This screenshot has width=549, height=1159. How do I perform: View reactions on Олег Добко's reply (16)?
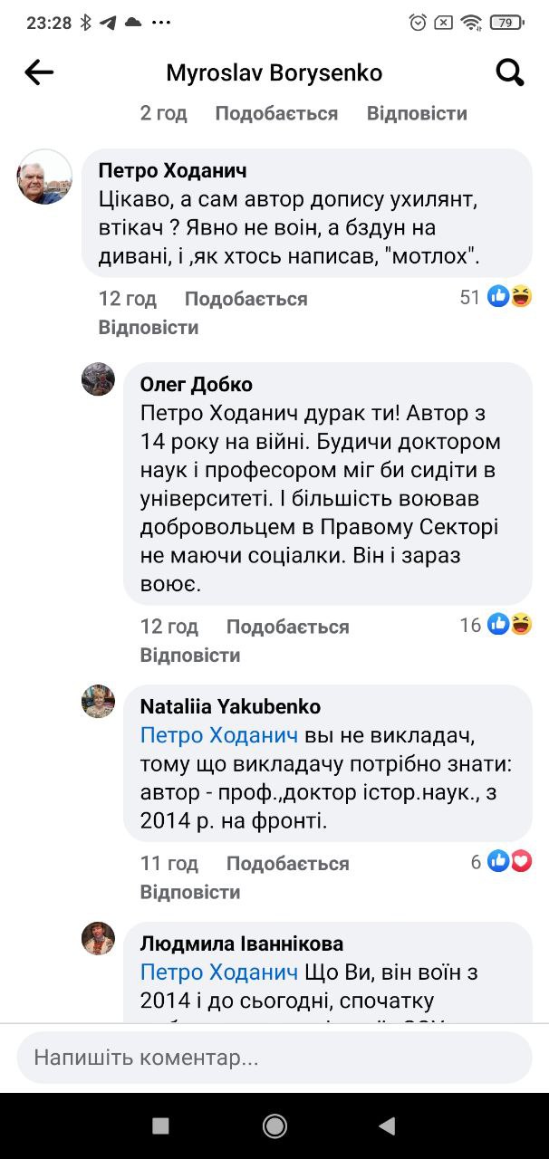point(496,624)
